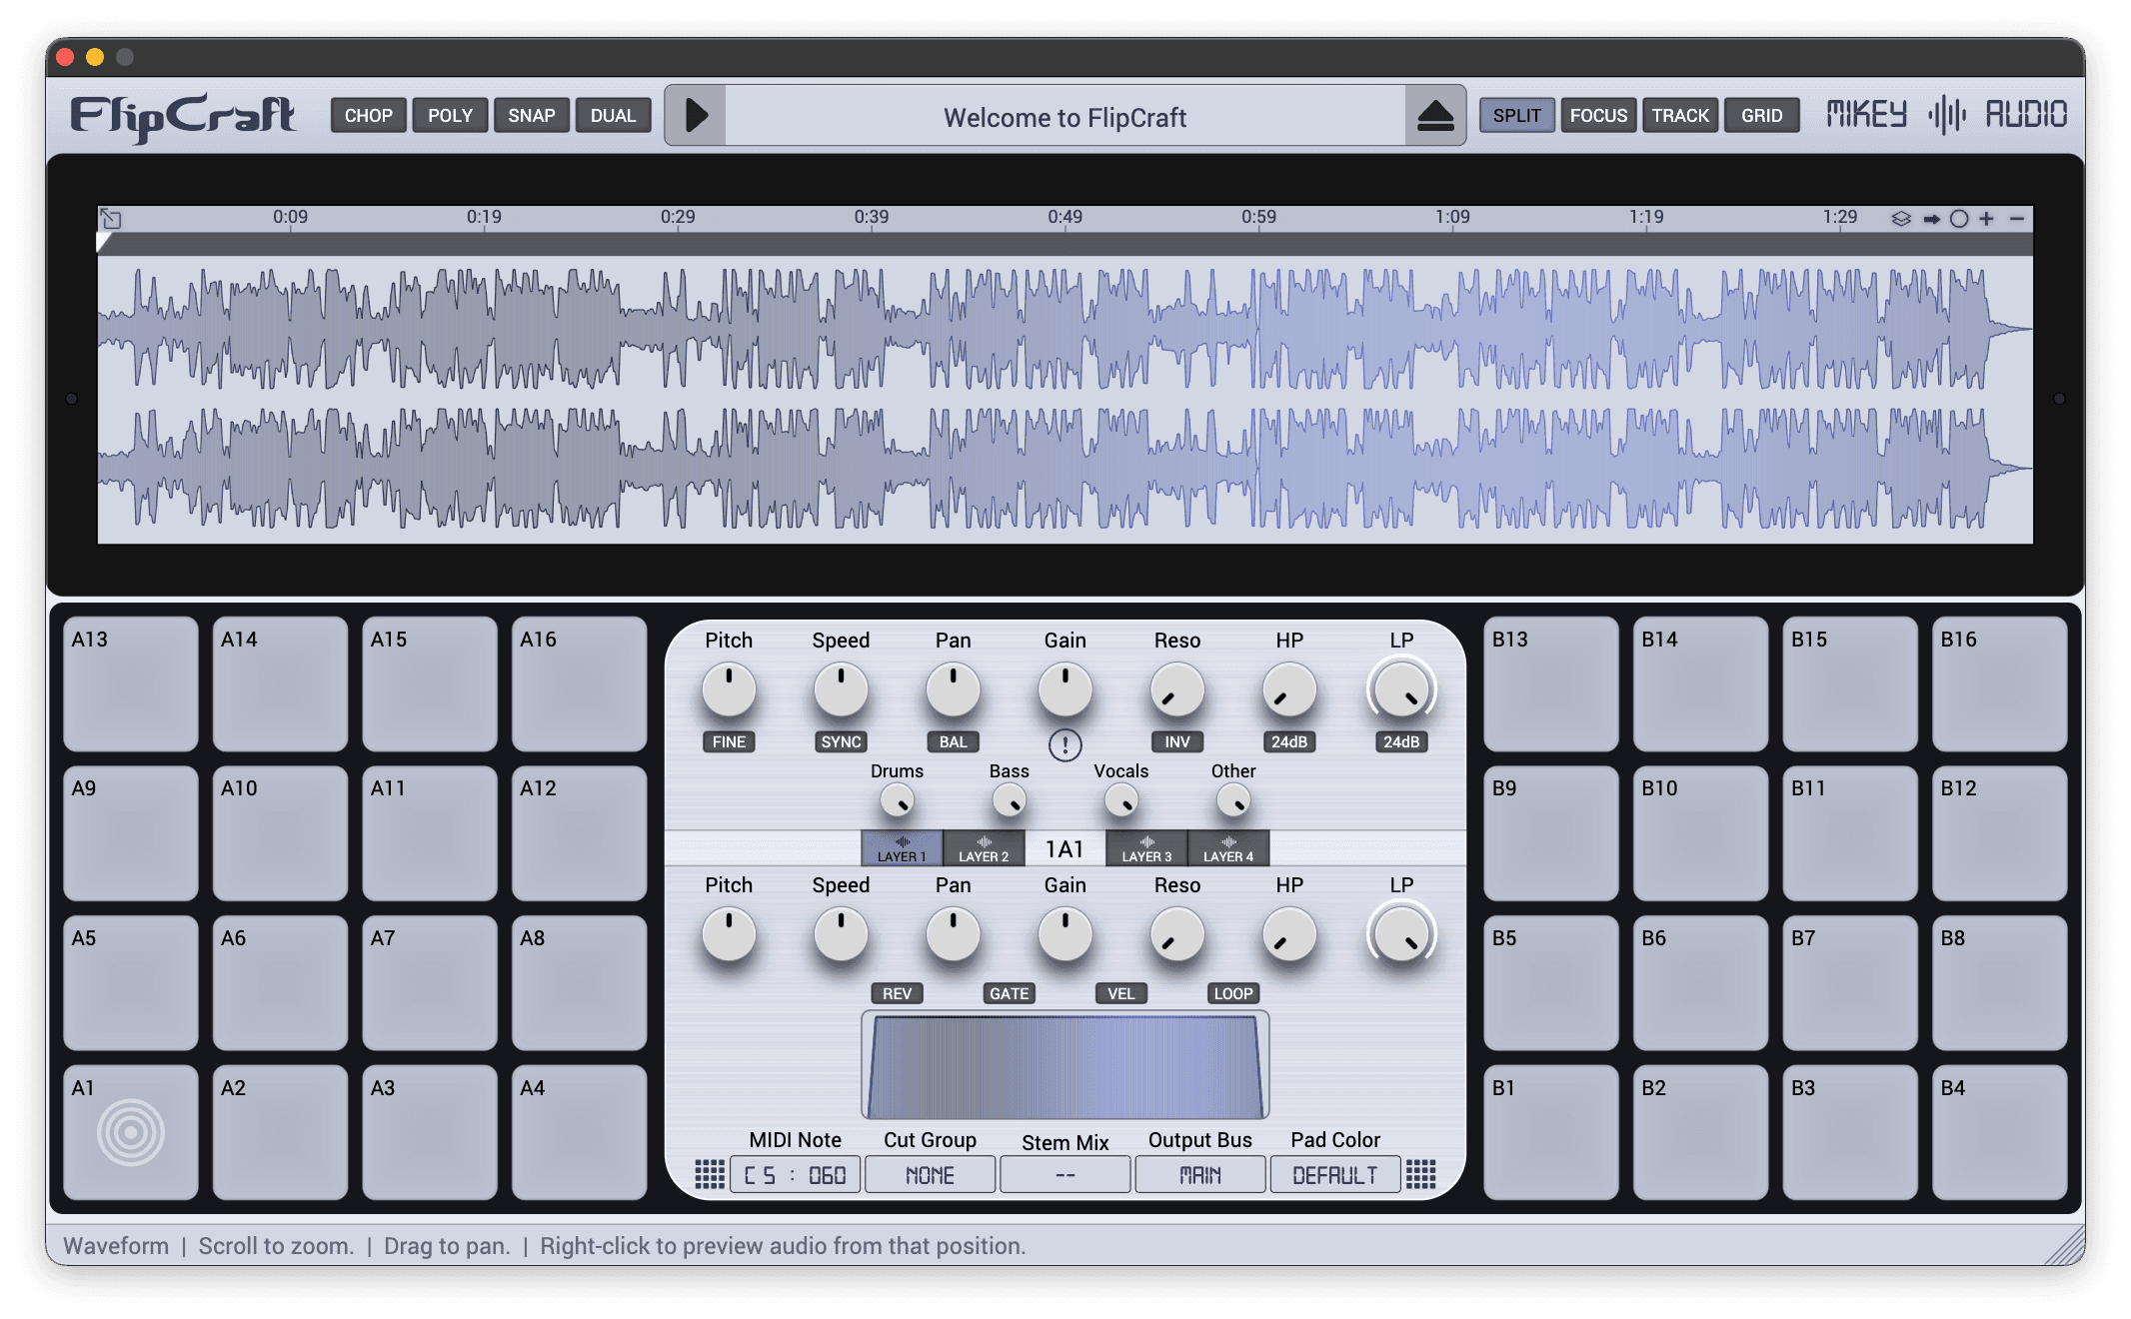
Task: Click the follow arrow icon above waveform
Action: tap(1931, 218)
